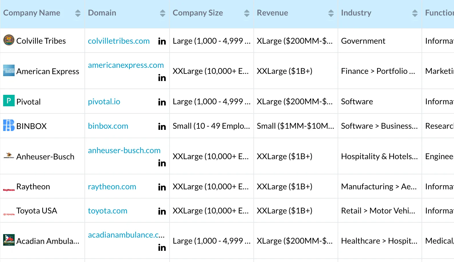Open LinkedIn icon for BINBOX
This screenshot has width=454, height=262.
(162, 126)
